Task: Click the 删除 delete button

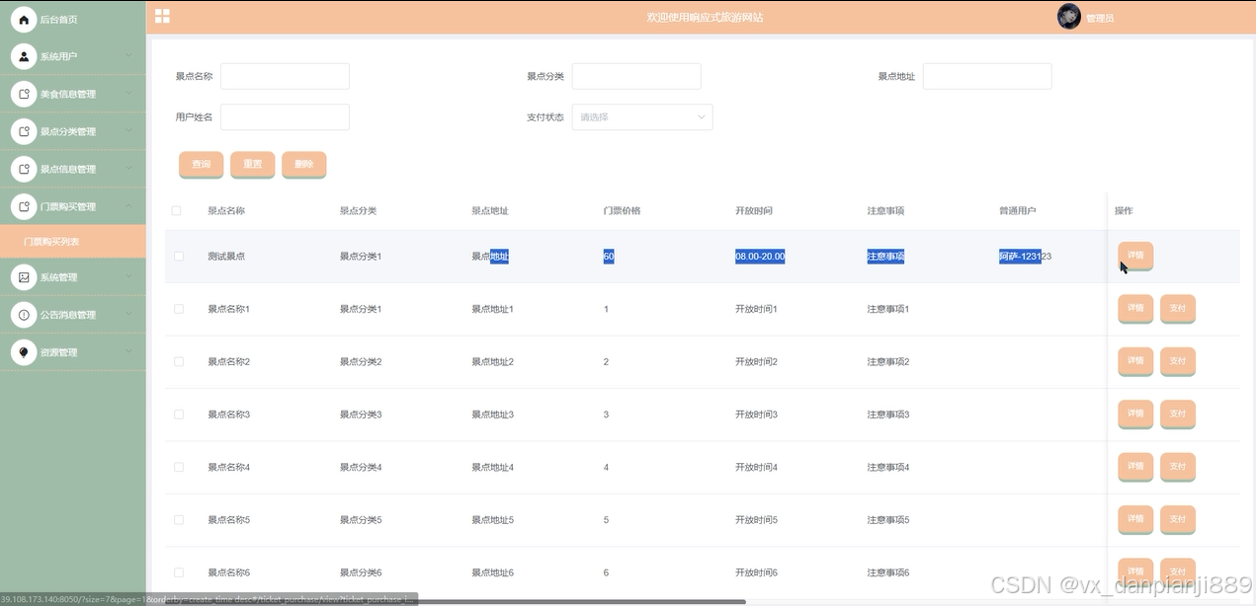Action: point(304,165)
